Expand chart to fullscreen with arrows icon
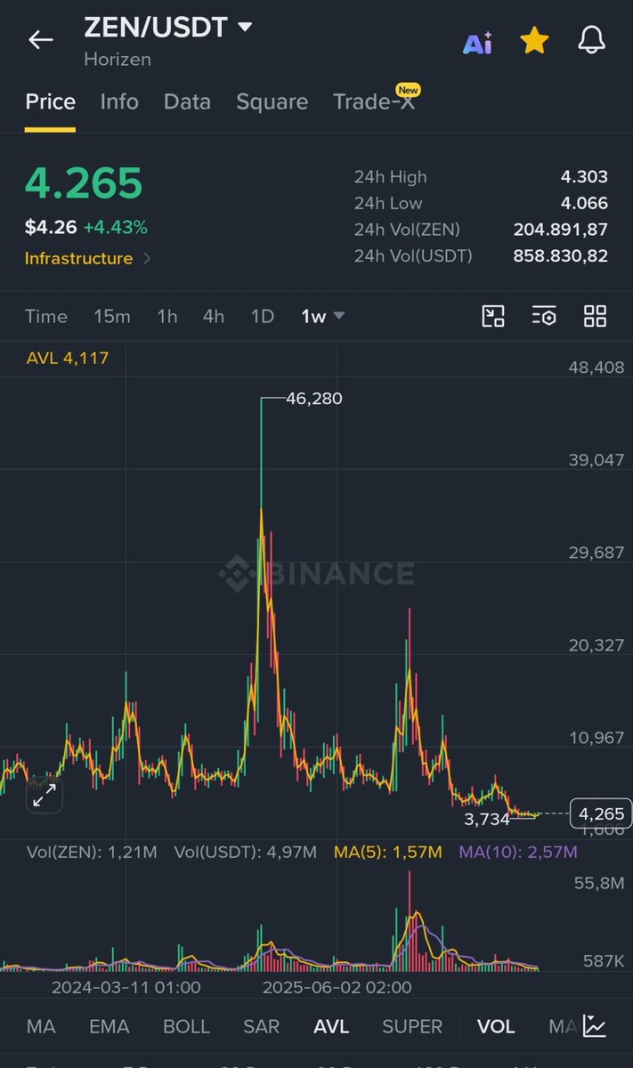Viewport: 633px width, 1068px height. [45, 795]
